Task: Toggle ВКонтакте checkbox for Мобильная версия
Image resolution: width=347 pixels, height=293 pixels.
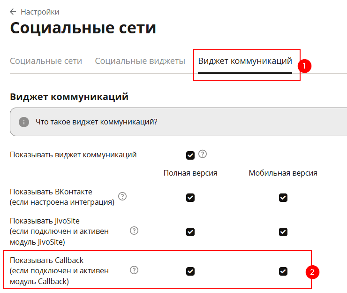Action: [283, 198]
